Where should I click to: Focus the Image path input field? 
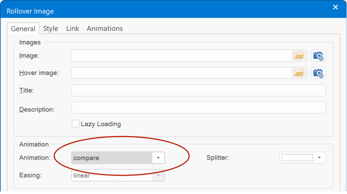pos(182,55)
